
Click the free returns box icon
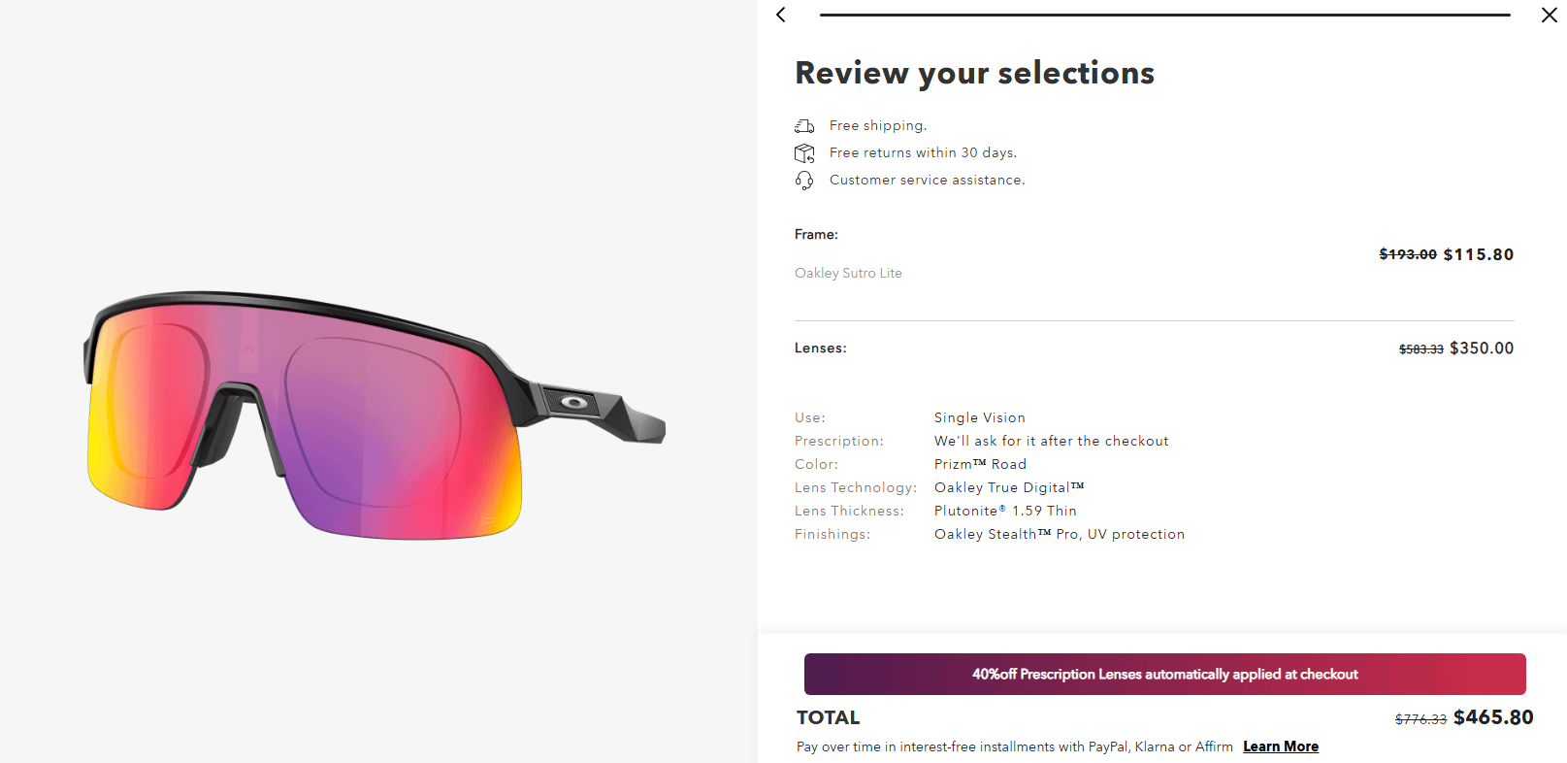(804, 153)
